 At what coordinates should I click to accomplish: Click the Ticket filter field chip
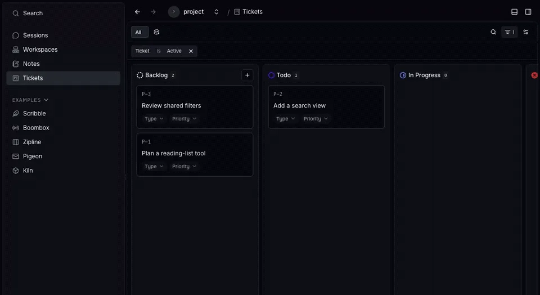142,51
